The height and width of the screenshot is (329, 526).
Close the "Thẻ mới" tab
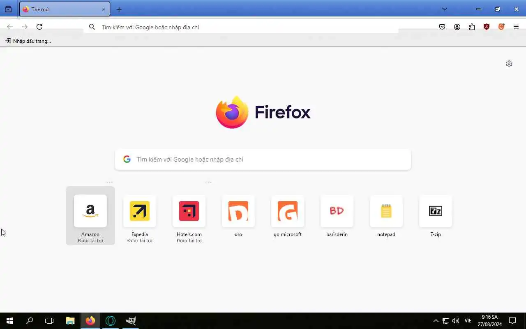point(103,9)
